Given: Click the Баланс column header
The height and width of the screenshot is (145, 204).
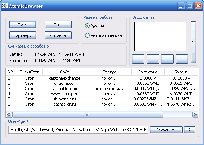Looking at the screenshot, I should [181, 72].
